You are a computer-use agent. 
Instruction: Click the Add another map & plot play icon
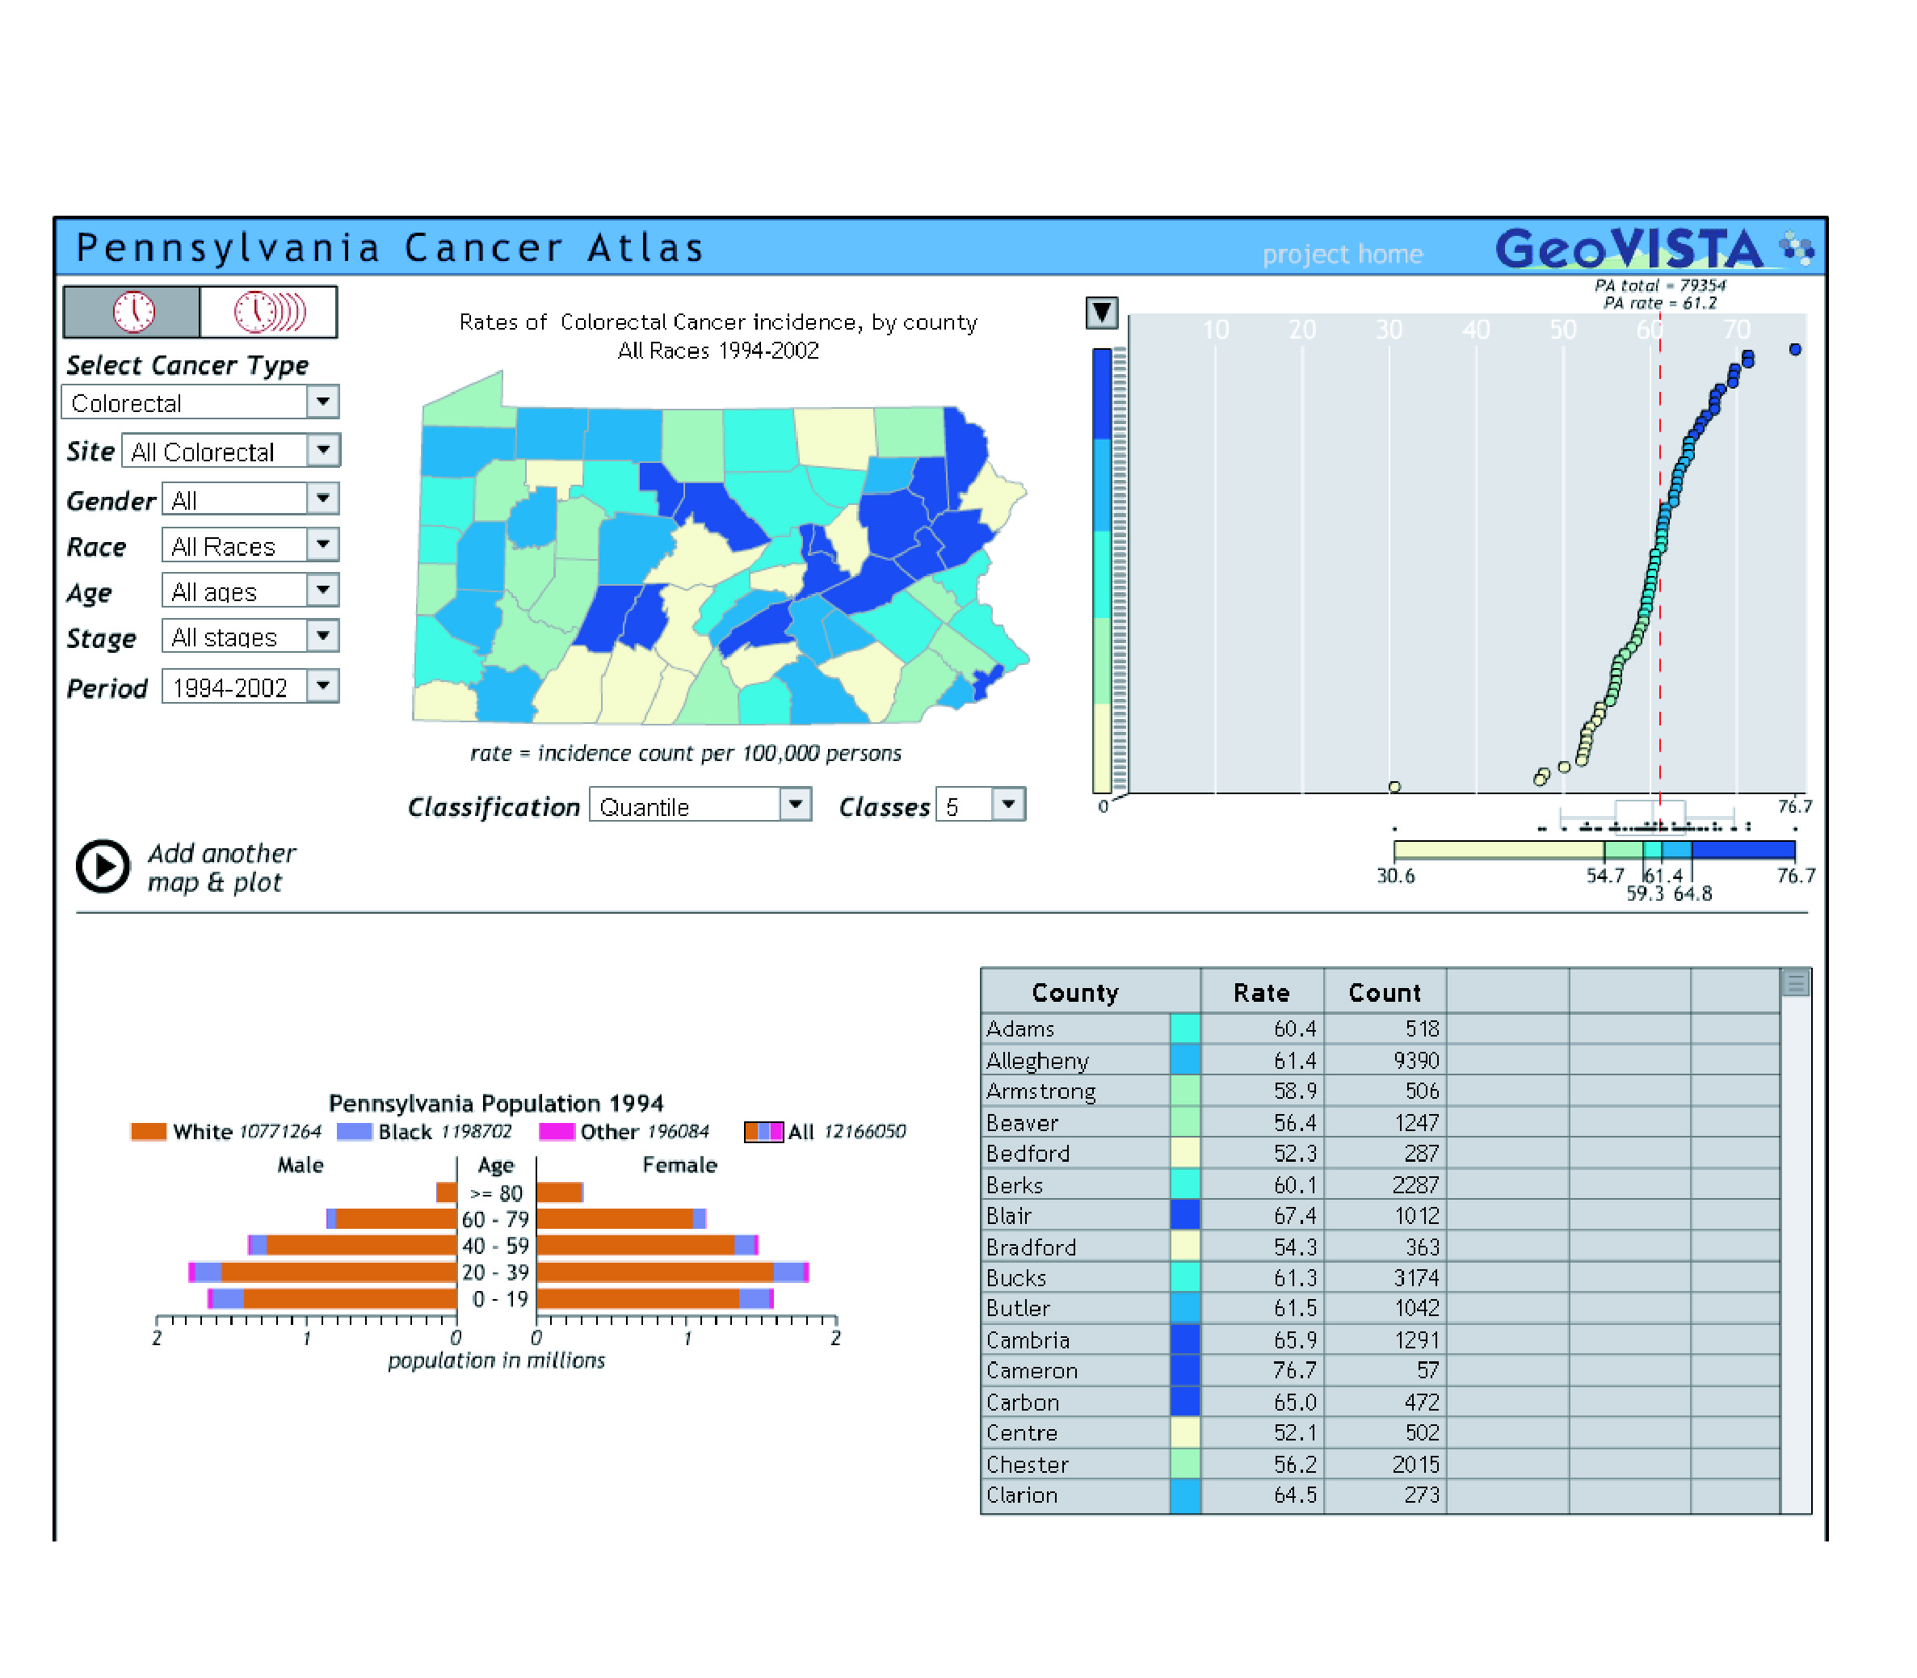(102, 866)
